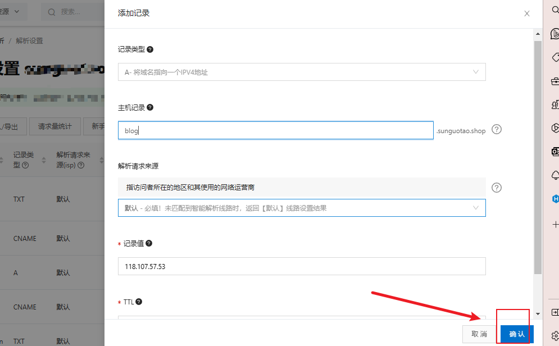Open browser sidebar settings gear
The width and height of the screenshot is (559, 346).
pos(555,335)
